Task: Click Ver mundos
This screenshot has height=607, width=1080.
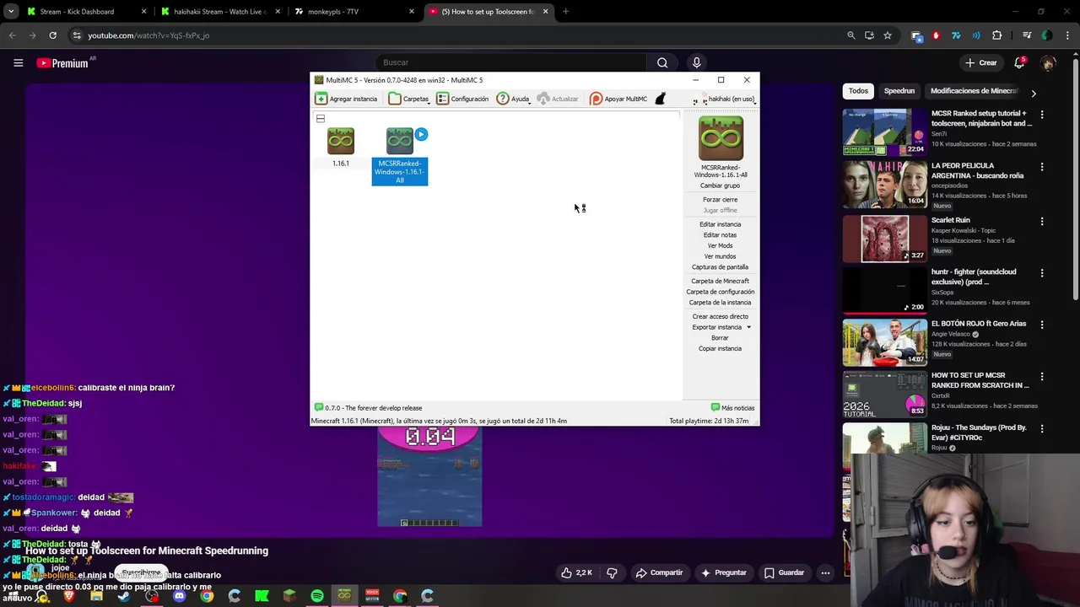Action: coord(720,256)
